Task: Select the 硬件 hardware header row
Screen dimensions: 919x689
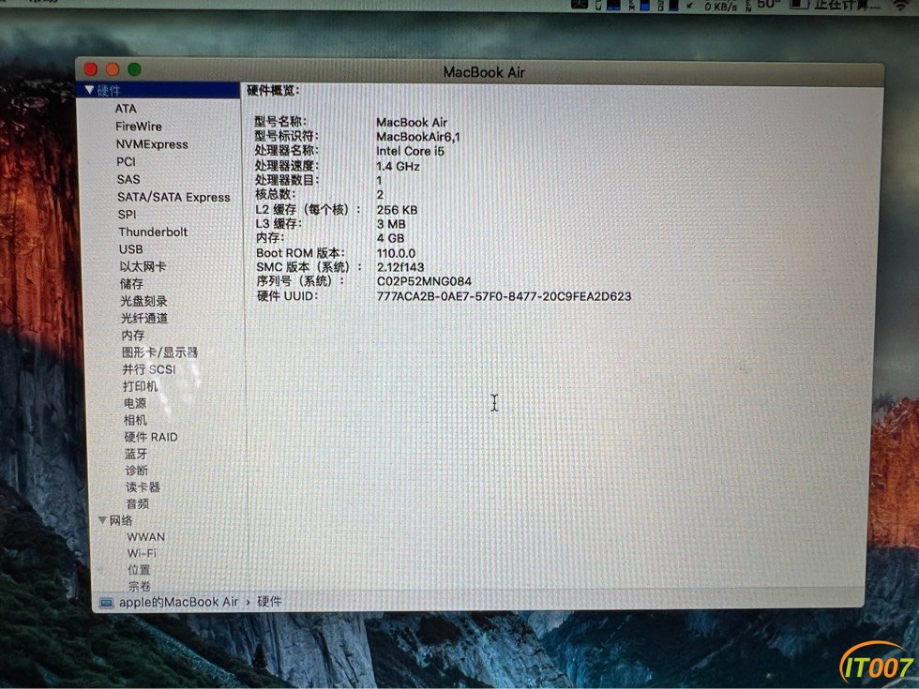Action: (158, 90)
